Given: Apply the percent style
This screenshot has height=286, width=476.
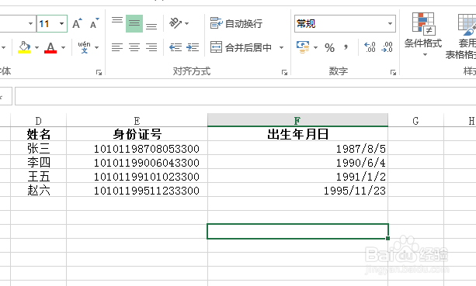Looking at the screenshot, I should (329, 47).
